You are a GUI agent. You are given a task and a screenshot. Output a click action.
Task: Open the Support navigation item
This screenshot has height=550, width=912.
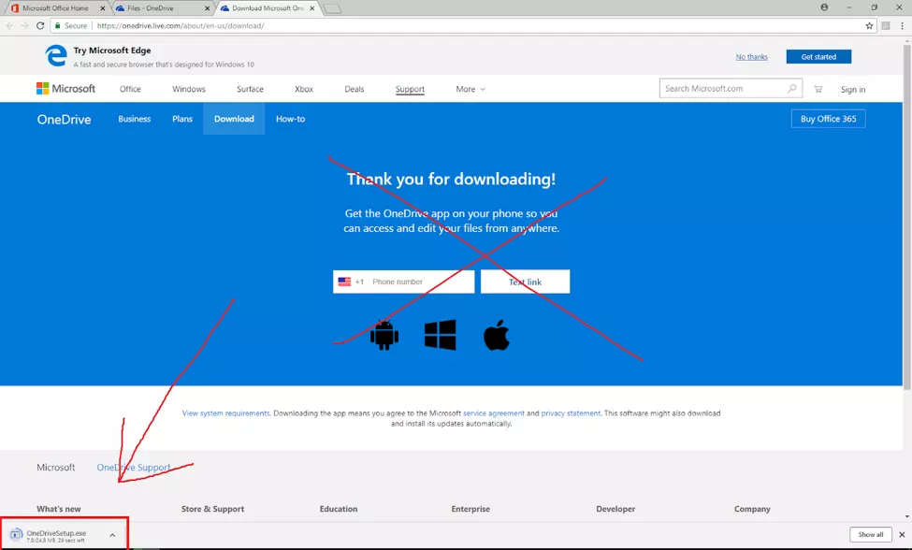point(410,89)
